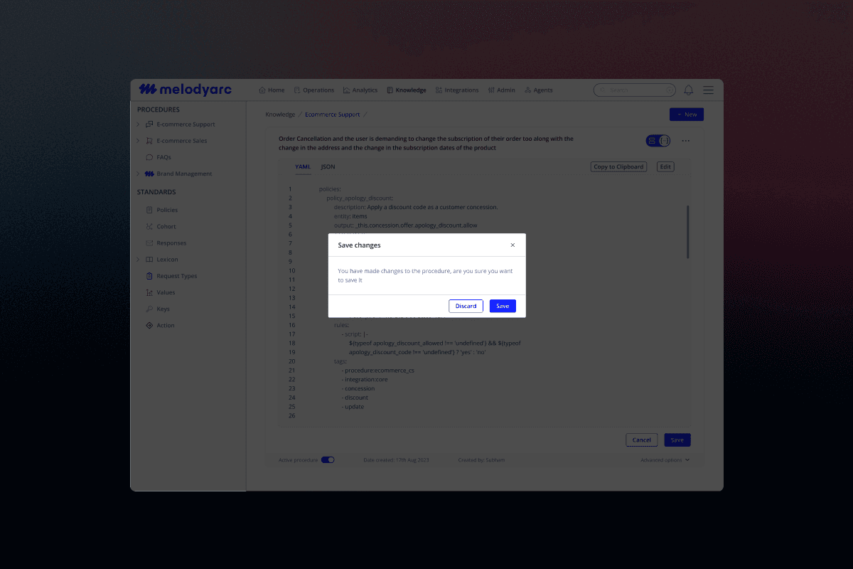853x569 pixels.
Task: Expand the E-commerce Sales tree node
Action: [138, 141]
